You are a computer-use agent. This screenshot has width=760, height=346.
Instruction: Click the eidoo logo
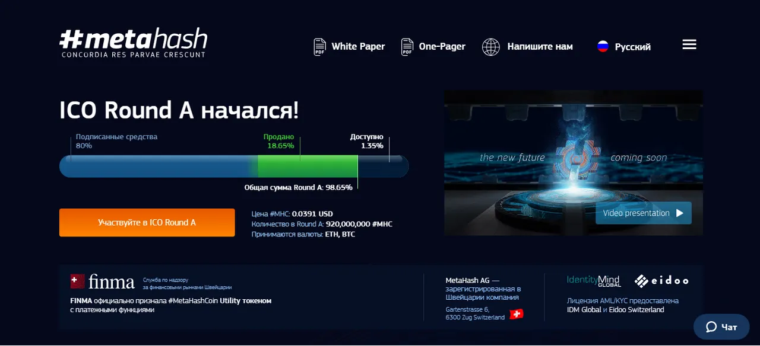click(x=661, y=280)
